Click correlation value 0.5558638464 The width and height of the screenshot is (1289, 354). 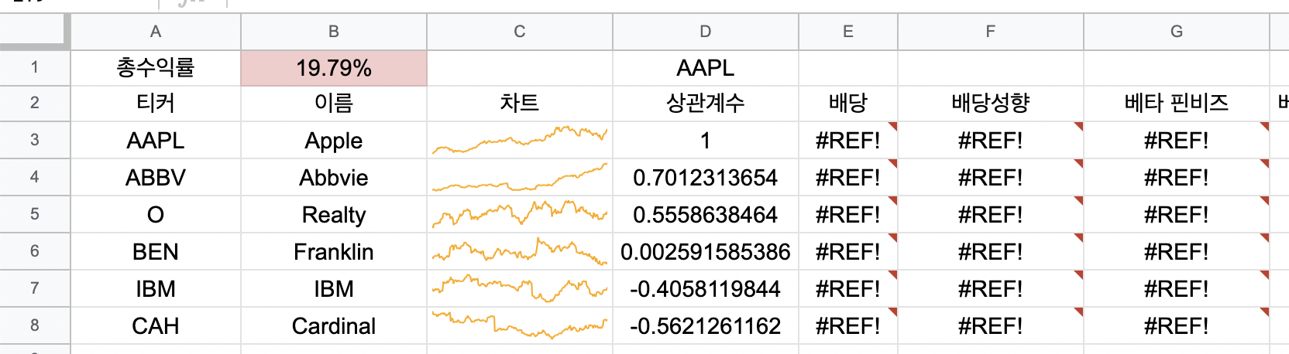click(x=706, y=214)
